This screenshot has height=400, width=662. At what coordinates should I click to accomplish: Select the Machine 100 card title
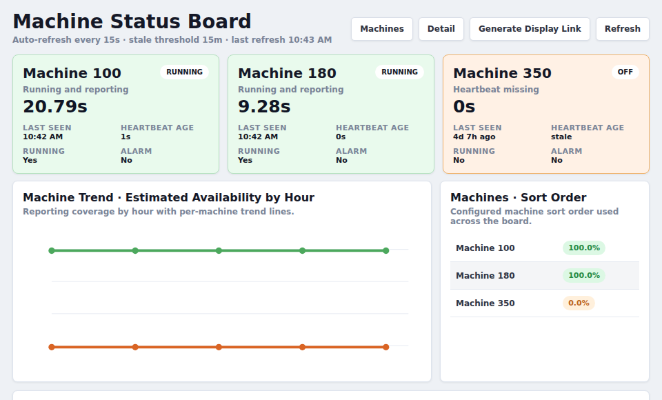(72, 73)
